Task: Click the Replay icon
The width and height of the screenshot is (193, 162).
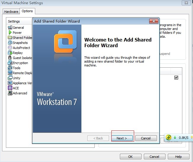Action: click(x=10, y=53)
